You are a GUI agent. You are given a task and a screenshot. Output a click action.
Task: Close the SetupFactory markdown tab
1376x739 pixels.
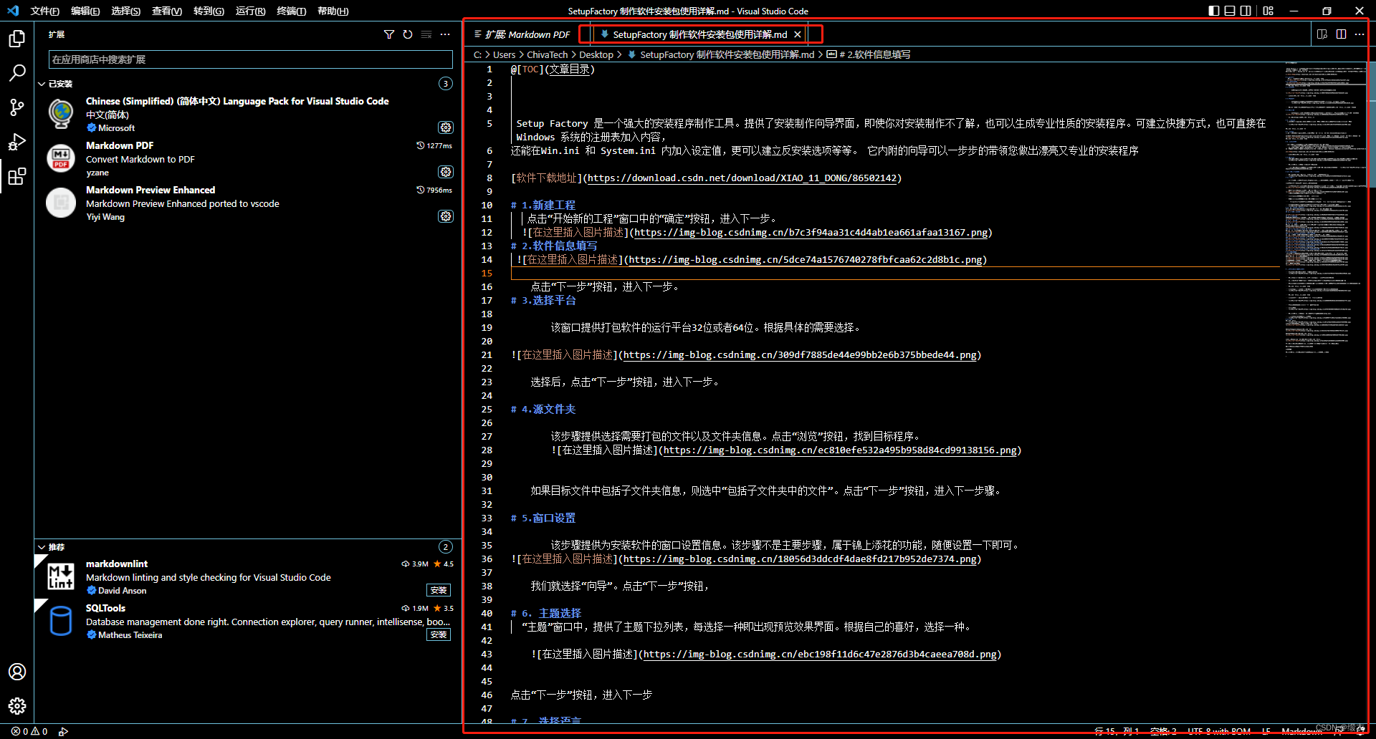click(x=798, y=34)
